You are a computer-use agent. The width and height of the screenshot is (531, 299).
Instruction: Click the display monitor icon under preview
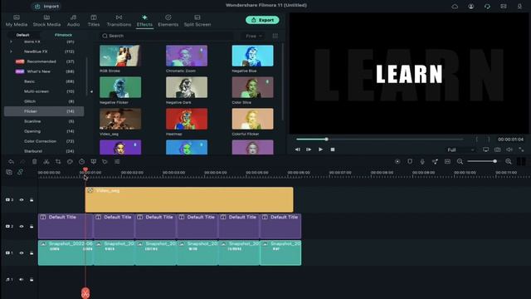click(485, 149)
